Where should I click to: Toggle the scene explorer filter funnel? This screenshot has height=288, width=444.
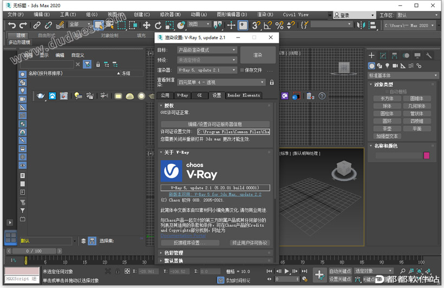pos(87,65)
